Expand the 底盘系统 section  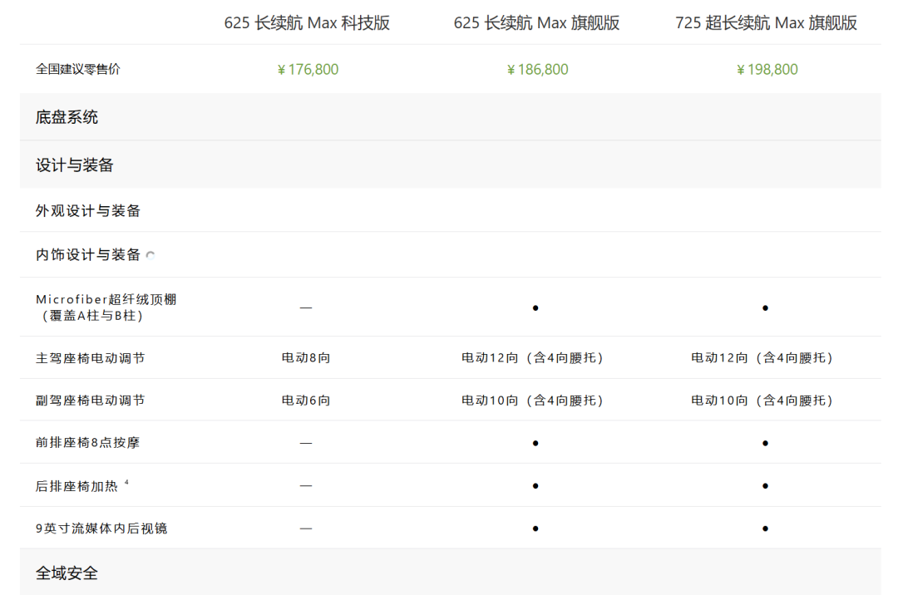67,117
